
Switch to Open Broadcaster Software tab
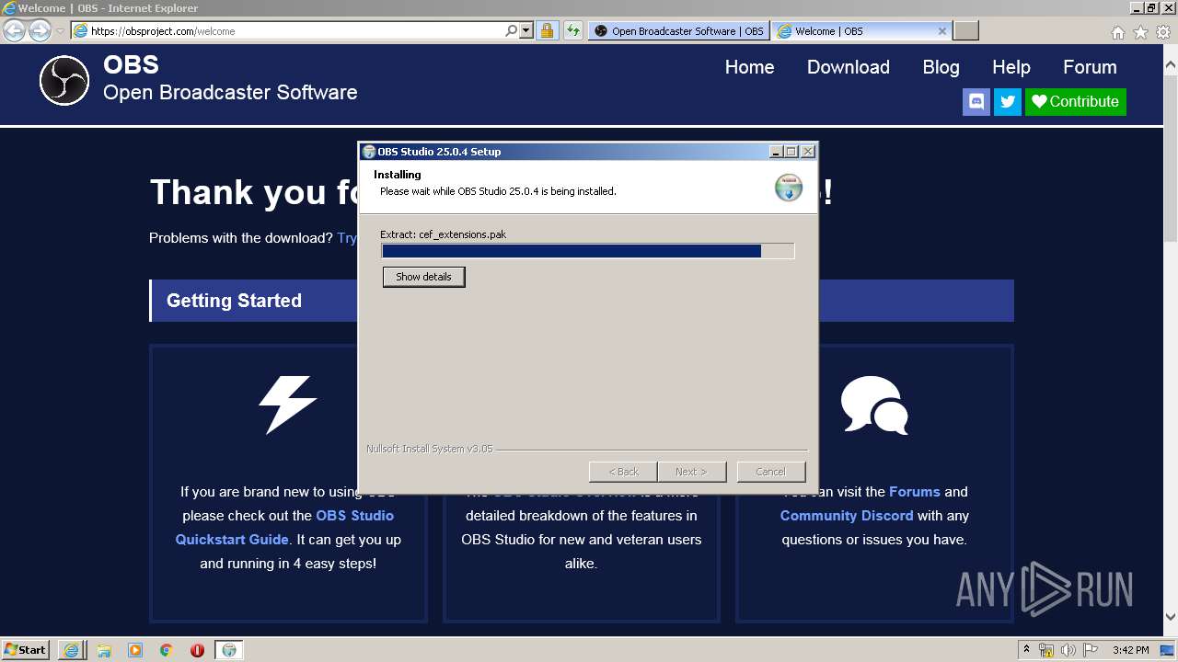point(678,30)
